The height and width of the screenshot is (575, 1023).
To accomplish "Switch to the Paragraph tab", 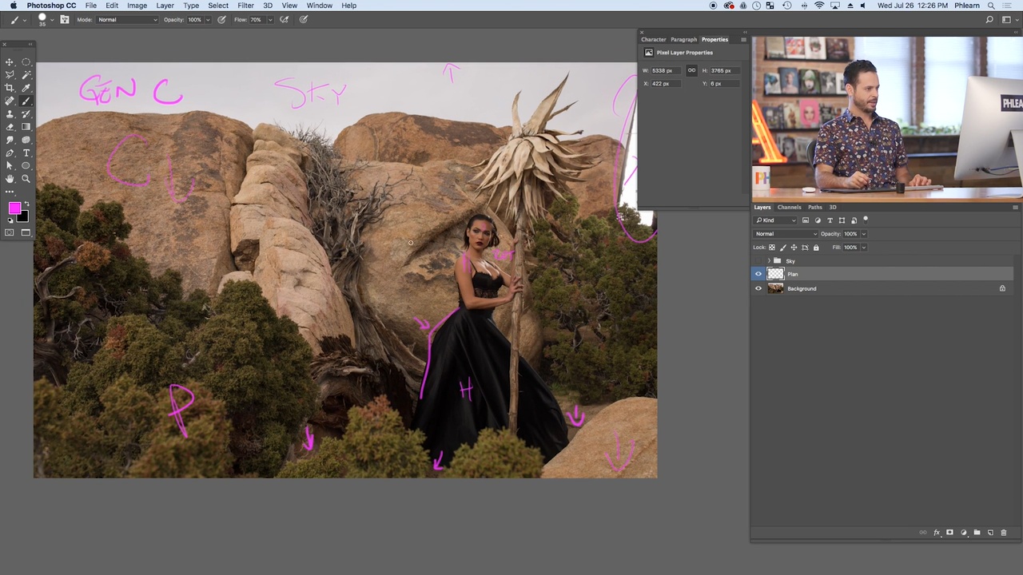I will coord(683,39).
